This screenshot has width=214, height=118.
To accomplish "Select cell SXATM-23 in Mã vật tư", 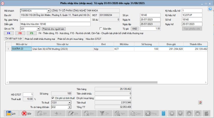I will point(22,49).
